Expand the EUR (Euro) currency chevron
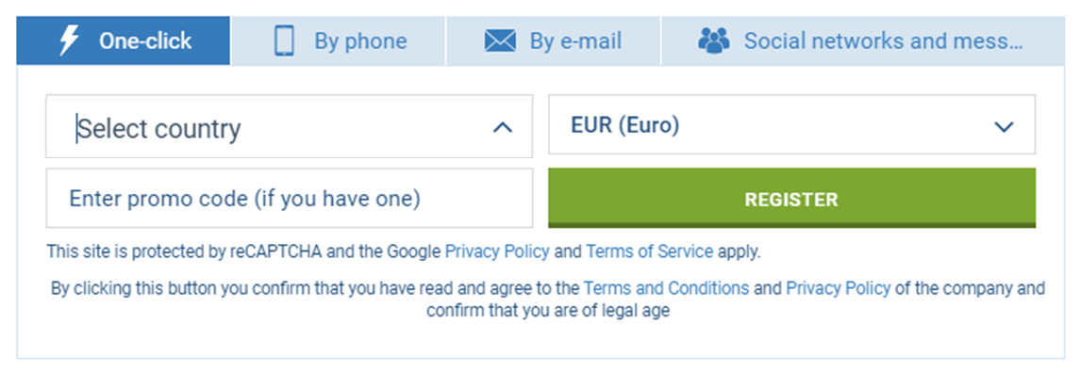Screen dimensions: 1081x372 pyautogui.click(x=1004, y=127)
